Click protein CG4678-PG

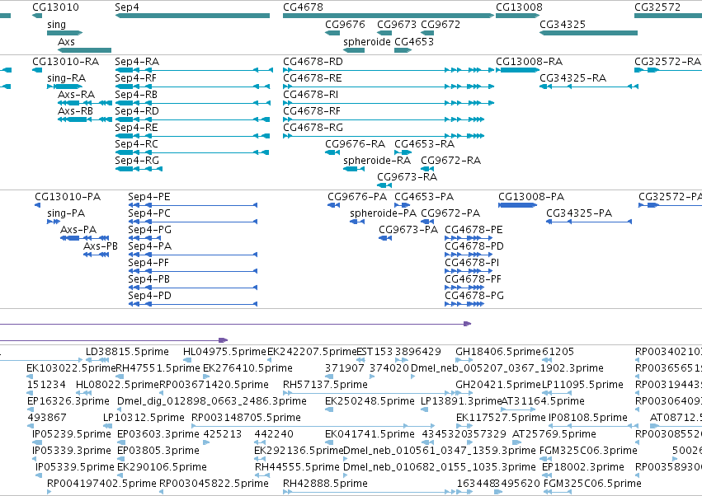(464, 304)
